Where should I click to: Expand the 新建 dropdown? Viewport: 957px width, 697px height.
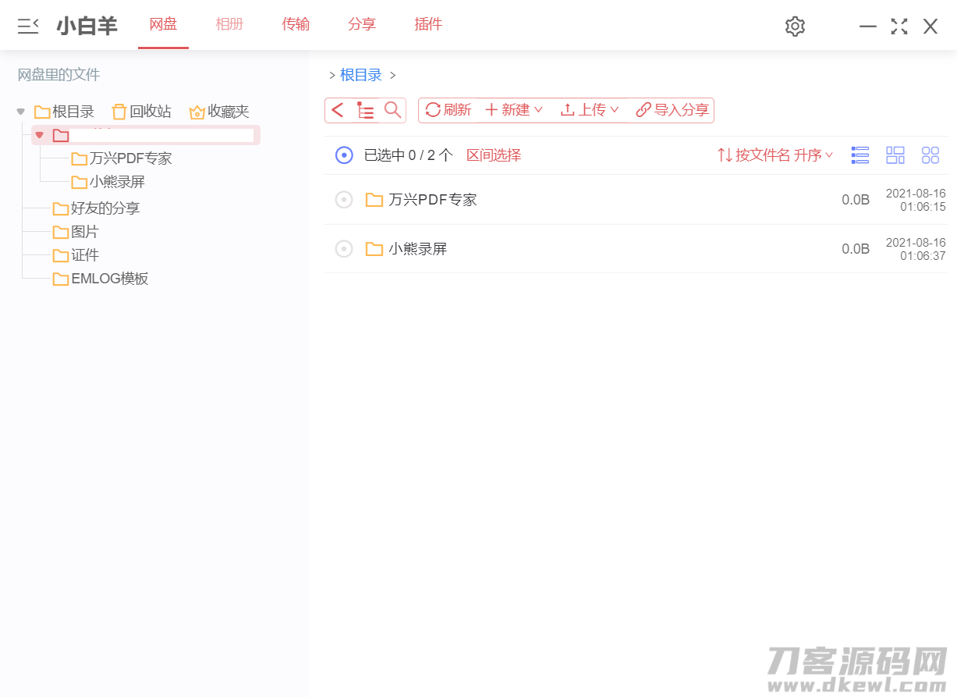tap(513, 110)
